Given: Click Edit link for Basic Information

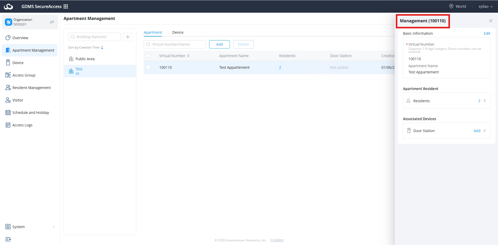Looking at the screenshot, I should pos(487,34).
